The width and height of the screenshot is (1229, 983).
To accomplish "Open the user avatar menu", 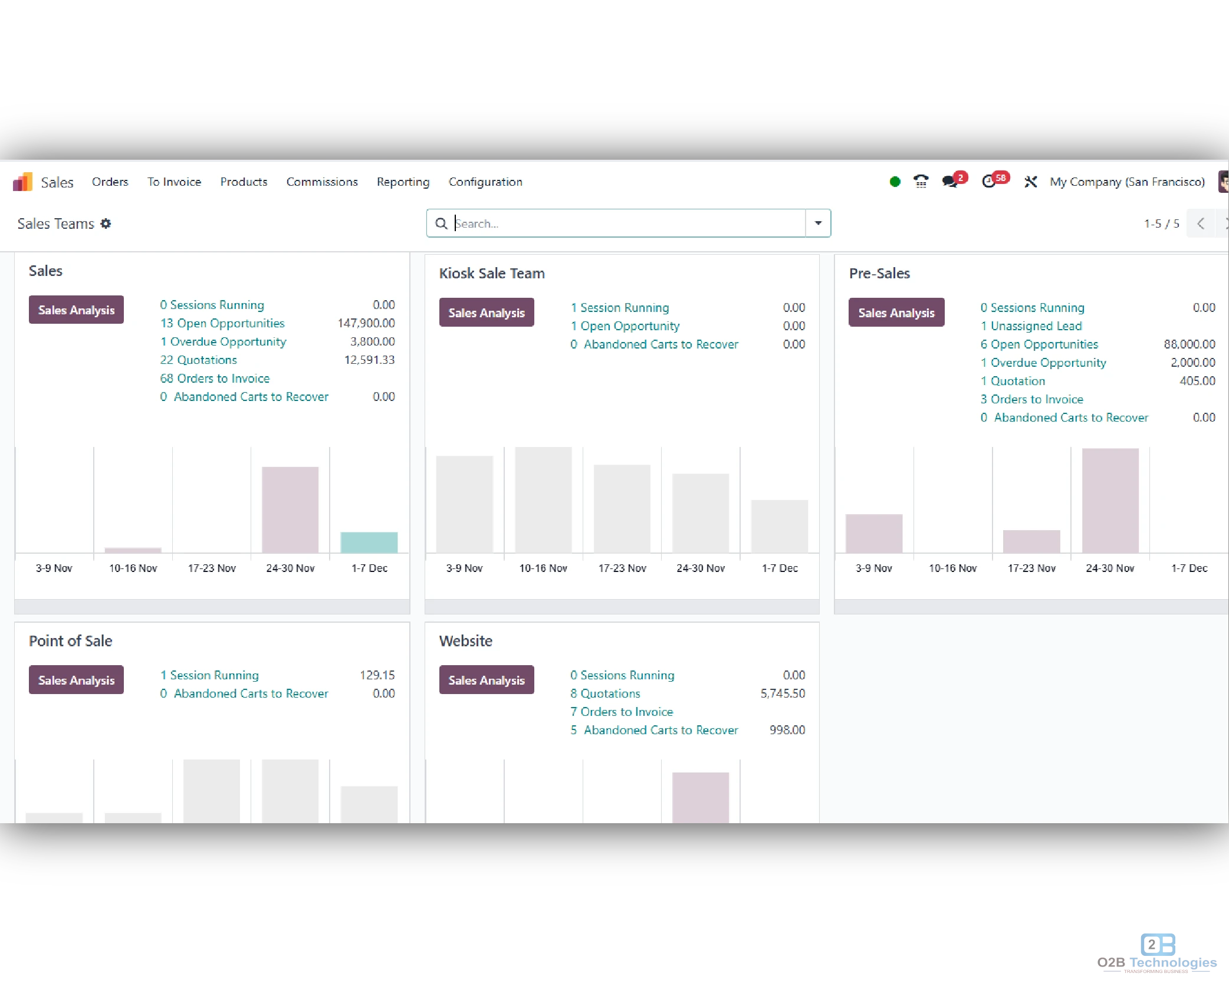I will click(1223, 182).
